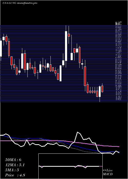
Task: Click the '12MA : 5.1' readout
Action: [15, 165]
